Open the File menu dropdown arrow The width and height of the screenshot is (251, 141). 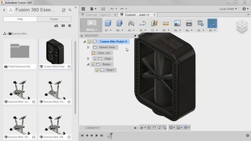coord(96,9)
